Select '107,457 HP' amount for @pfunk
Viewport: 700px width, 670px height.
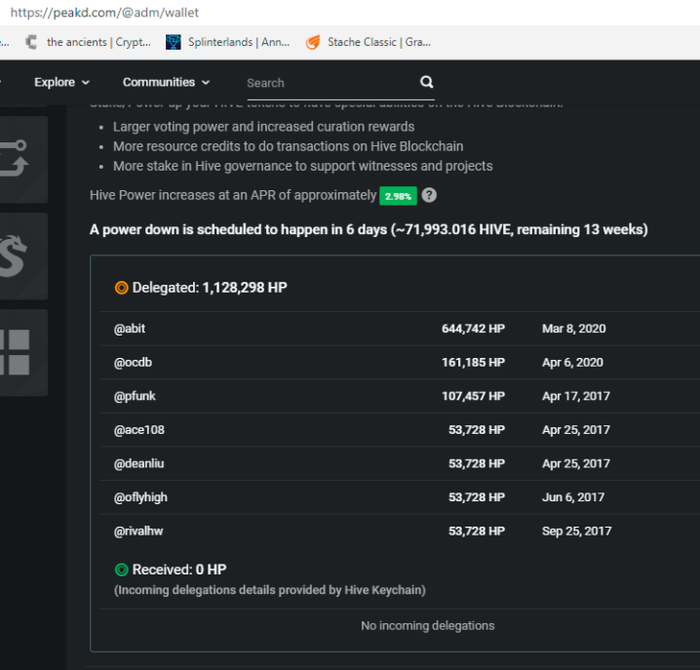point(473,396)
